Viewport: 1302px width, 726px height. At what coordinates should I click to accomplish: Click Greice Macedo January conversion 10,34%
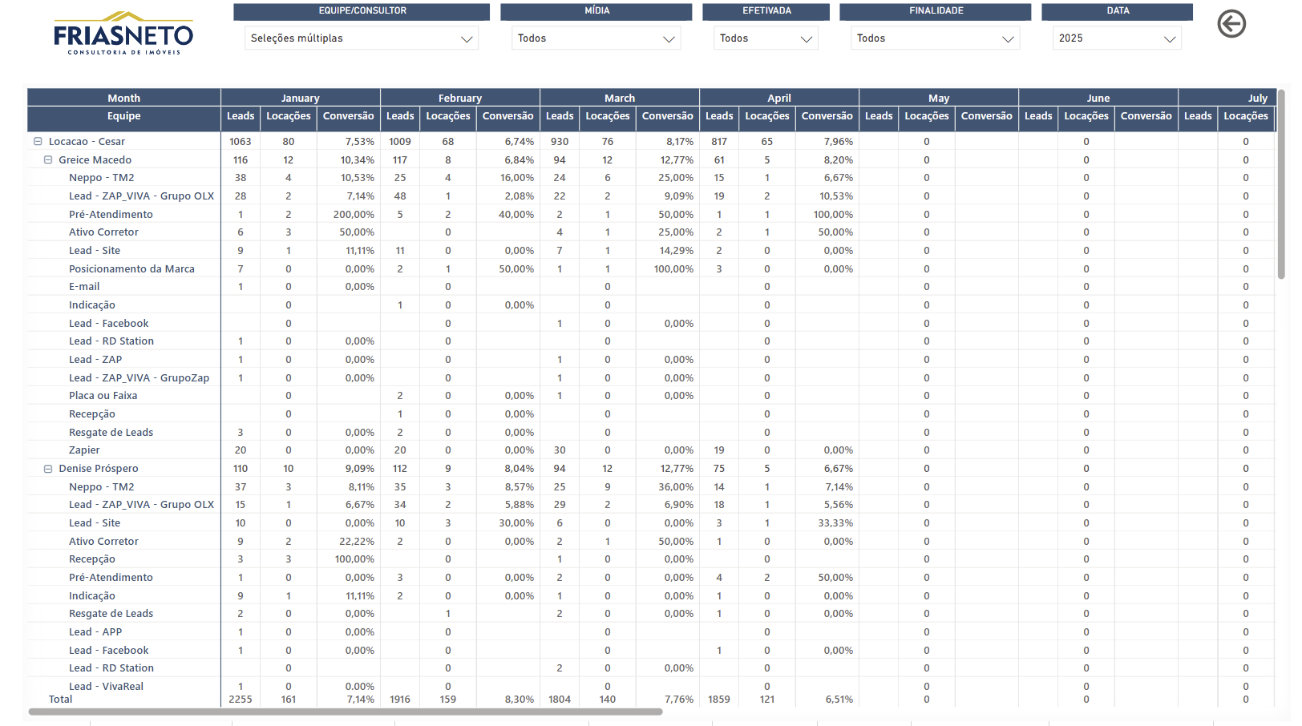(358, 160)
